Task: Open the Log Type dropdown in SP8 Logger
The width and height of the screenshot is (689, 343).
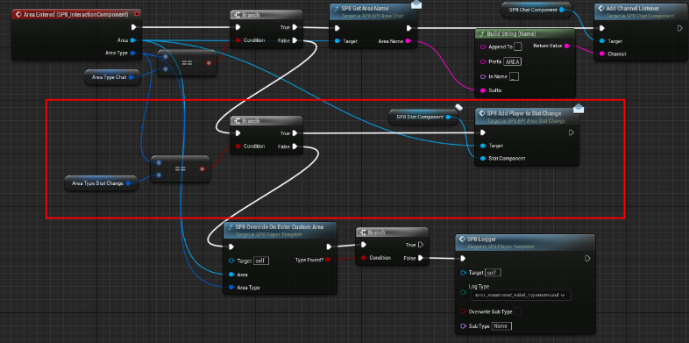Action: pyautogui.click(x=521, y=295)
